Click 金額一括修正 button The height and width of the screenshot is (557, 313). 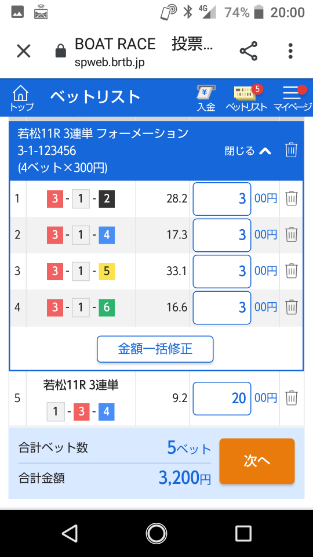pos(155,349)
